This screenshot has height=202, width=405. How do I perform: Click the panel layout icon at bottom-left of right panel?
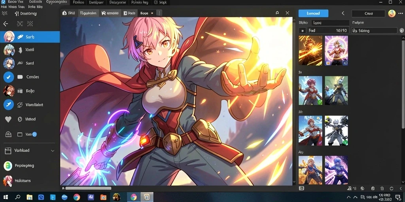(301, 189)
